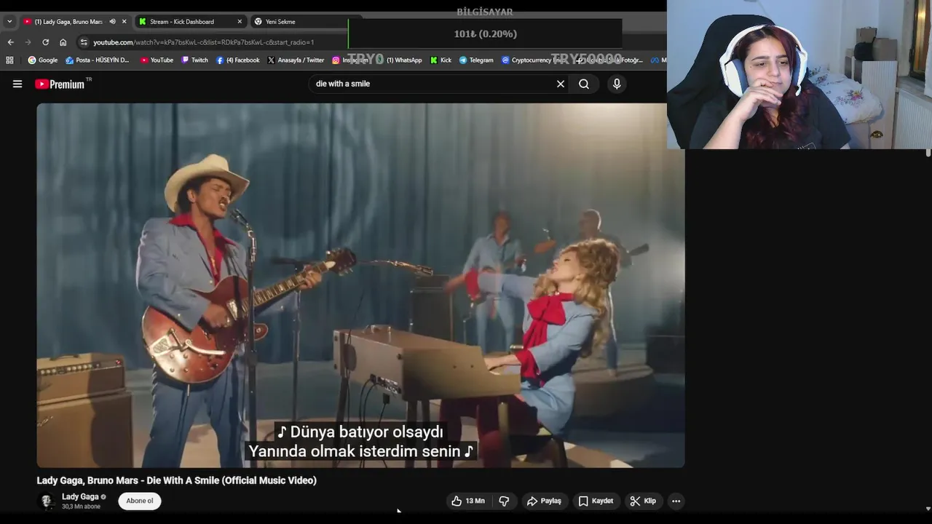Open the YouTube bookmark
This screenshot has width=932, height=524.
(x=157, y=60)
